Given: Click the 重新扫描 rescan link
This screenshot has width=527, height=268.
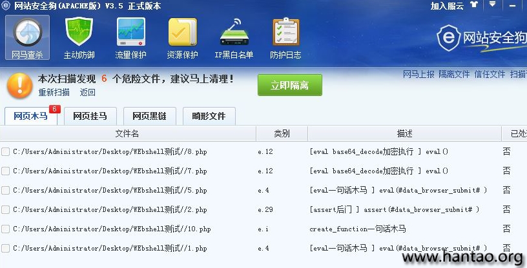Looking at the screenshot, I should pyautogui.click(x=54, y=93).
